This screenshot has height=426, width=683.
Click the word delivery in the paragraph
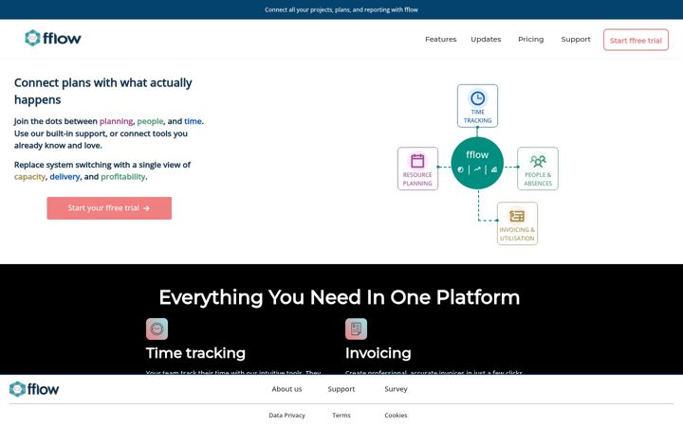click(65, 177)
